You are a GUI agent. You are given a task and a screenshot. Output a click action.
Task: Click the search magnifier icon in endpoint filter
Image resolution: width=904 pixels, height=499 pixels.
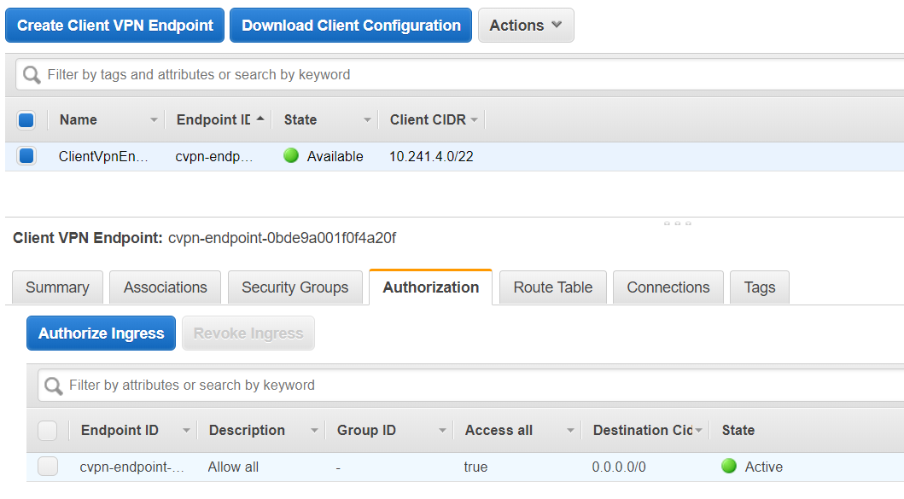[x=32, y=75]
